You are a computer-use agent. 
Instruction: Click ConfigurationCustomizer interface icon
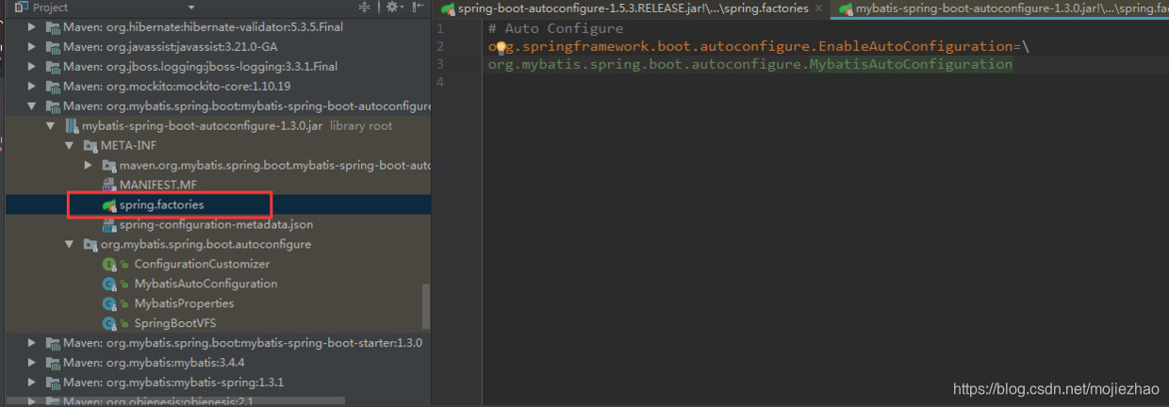pos(109,264)
